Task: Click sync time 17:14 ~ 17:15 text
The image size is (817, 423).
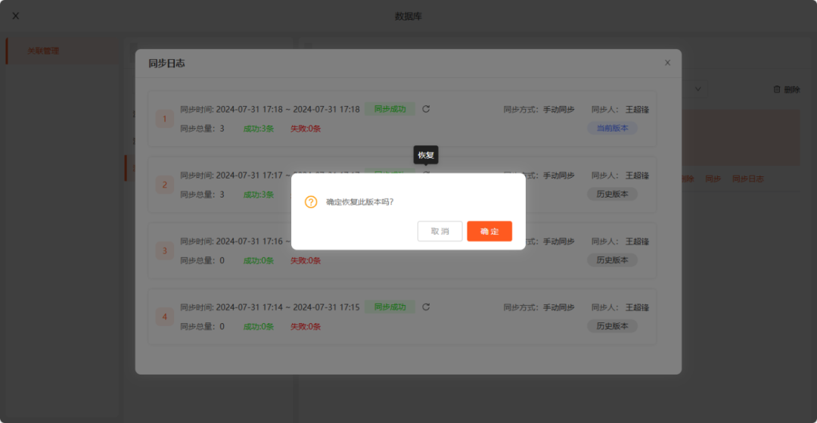Action: click(270, 307)
